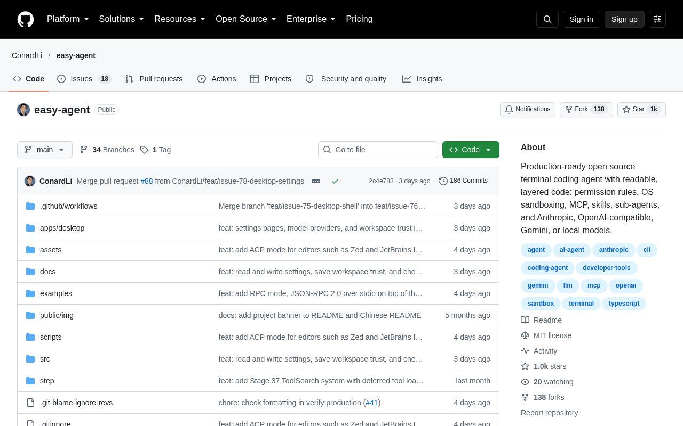The width and height of the screenshot is (683, 426).
Task: Expand the Solutions menu
Action: coord(122,19)
